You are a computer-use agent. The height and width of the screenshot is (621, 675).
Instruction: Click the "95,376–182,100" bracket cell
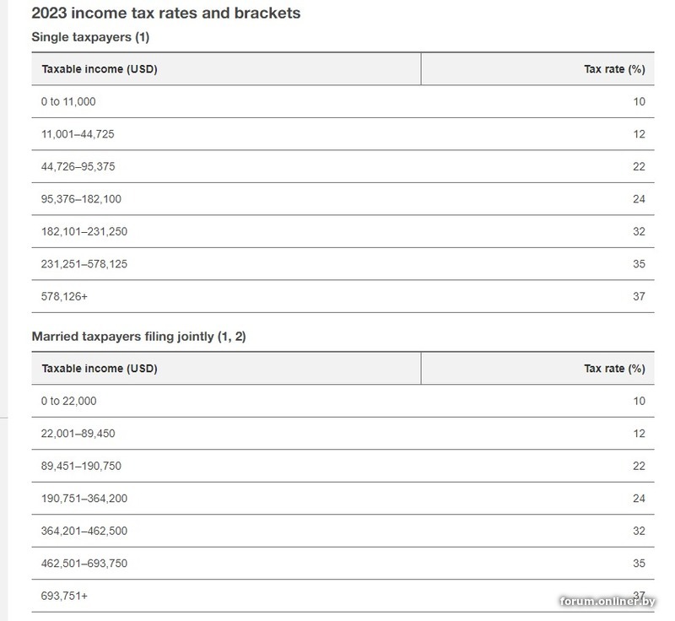[x=81, y=199]
